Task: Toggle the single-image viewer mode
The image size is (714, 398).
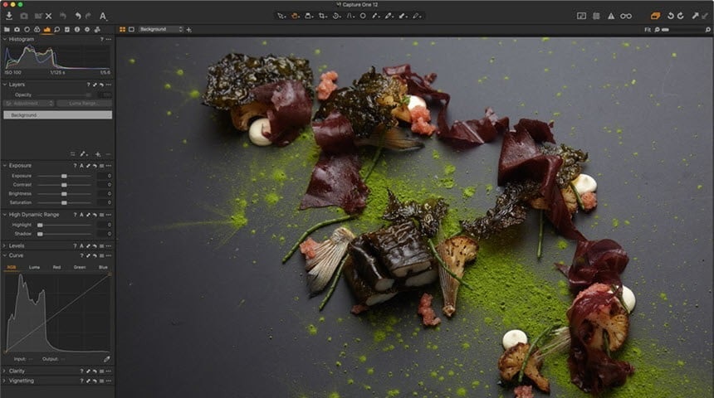Action: pos(131,29)
